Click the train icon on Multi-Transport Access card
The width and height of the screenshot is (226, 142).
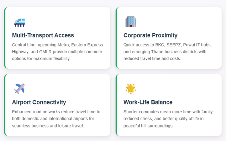19,22
